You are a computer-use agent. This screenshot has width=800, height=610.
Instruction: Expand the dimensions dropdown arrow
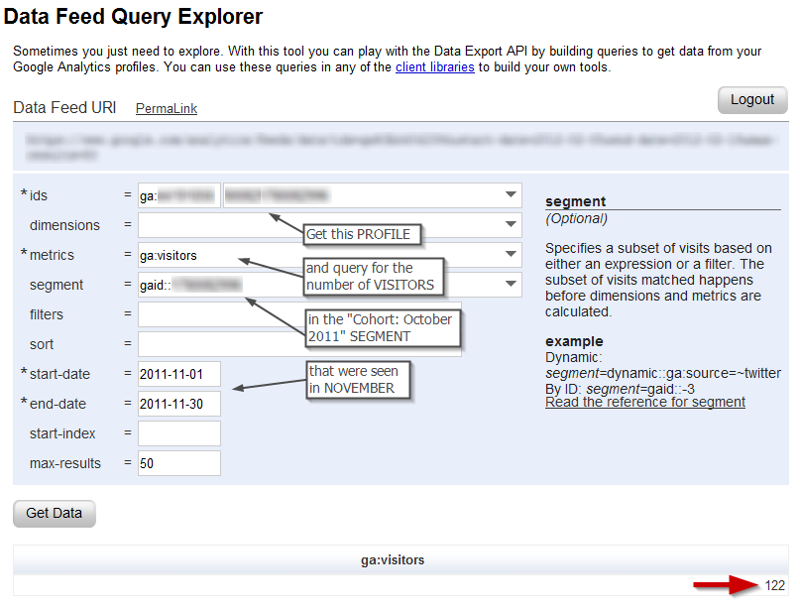tap(511, 225)
